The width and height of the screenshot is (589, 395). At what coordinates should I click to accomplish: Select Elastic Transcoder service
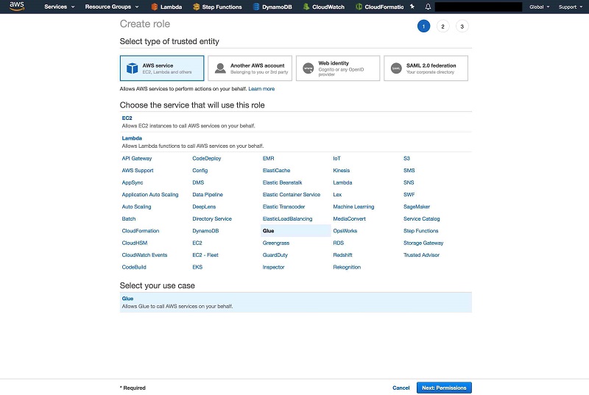(x=283, y=207)
